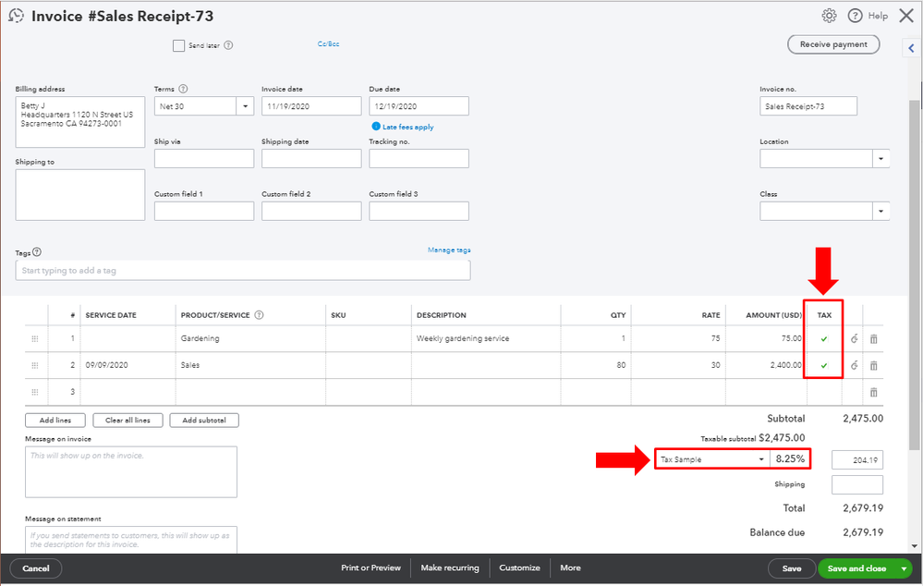
Task: Click the Invoice no. field
Action: pos(808,106)
